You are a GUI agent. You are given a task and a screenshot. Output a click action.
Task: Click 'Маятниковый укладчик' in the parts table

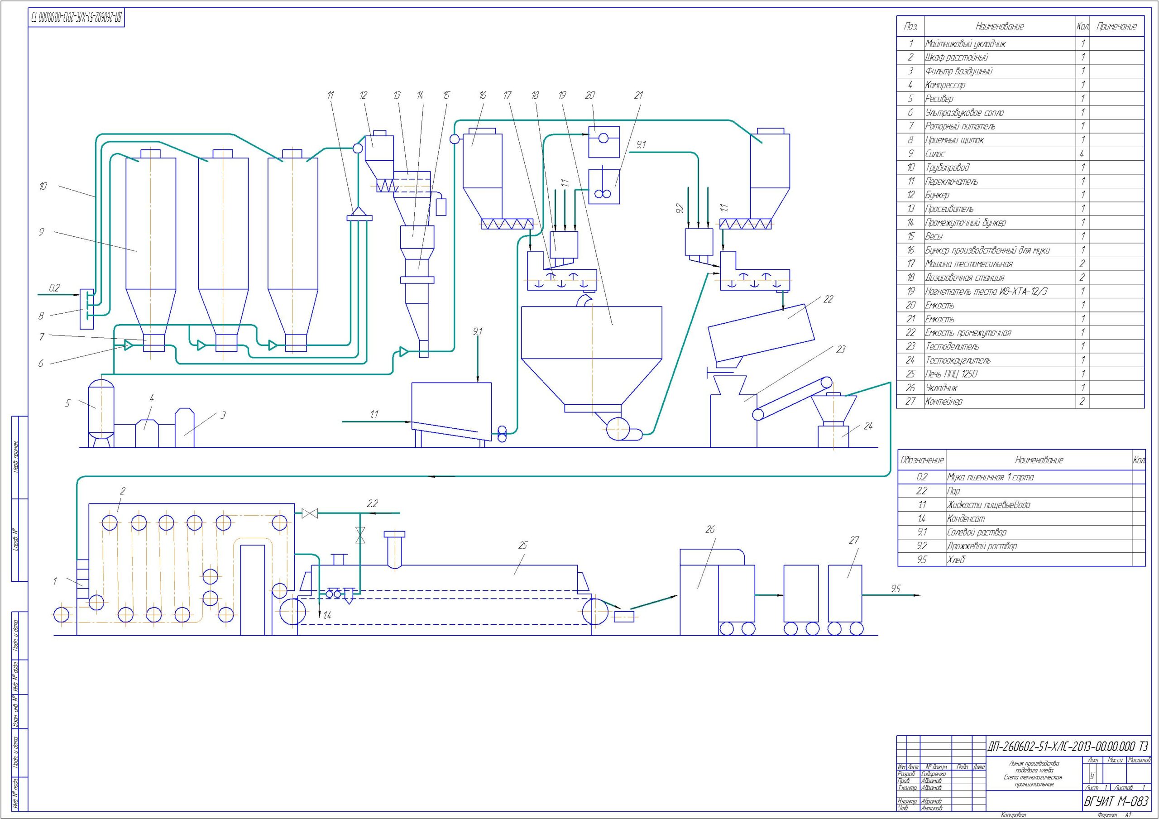965,44
